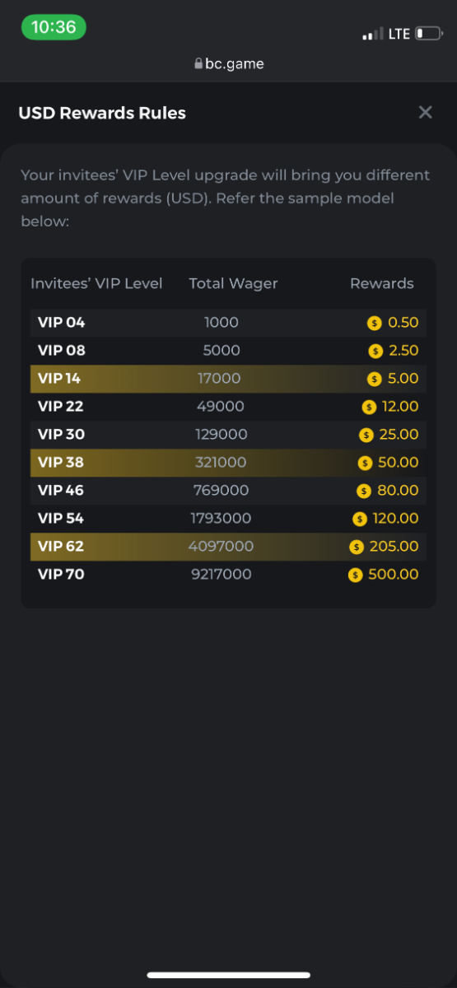Select the highlighted VIP 38 row
Image resolution: width=457 pixels, height=988 pixels.
coord(228,463)
